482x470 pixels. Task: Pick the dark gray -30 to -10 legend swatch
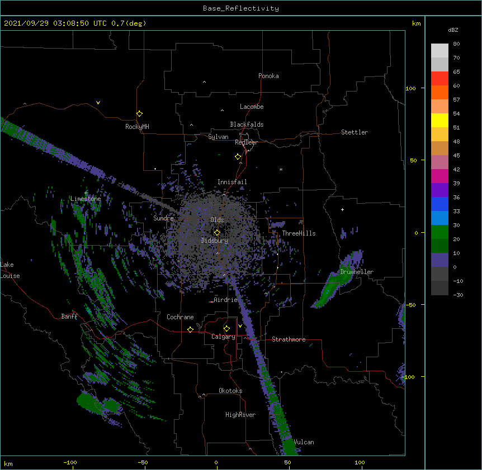coord(440,288)
